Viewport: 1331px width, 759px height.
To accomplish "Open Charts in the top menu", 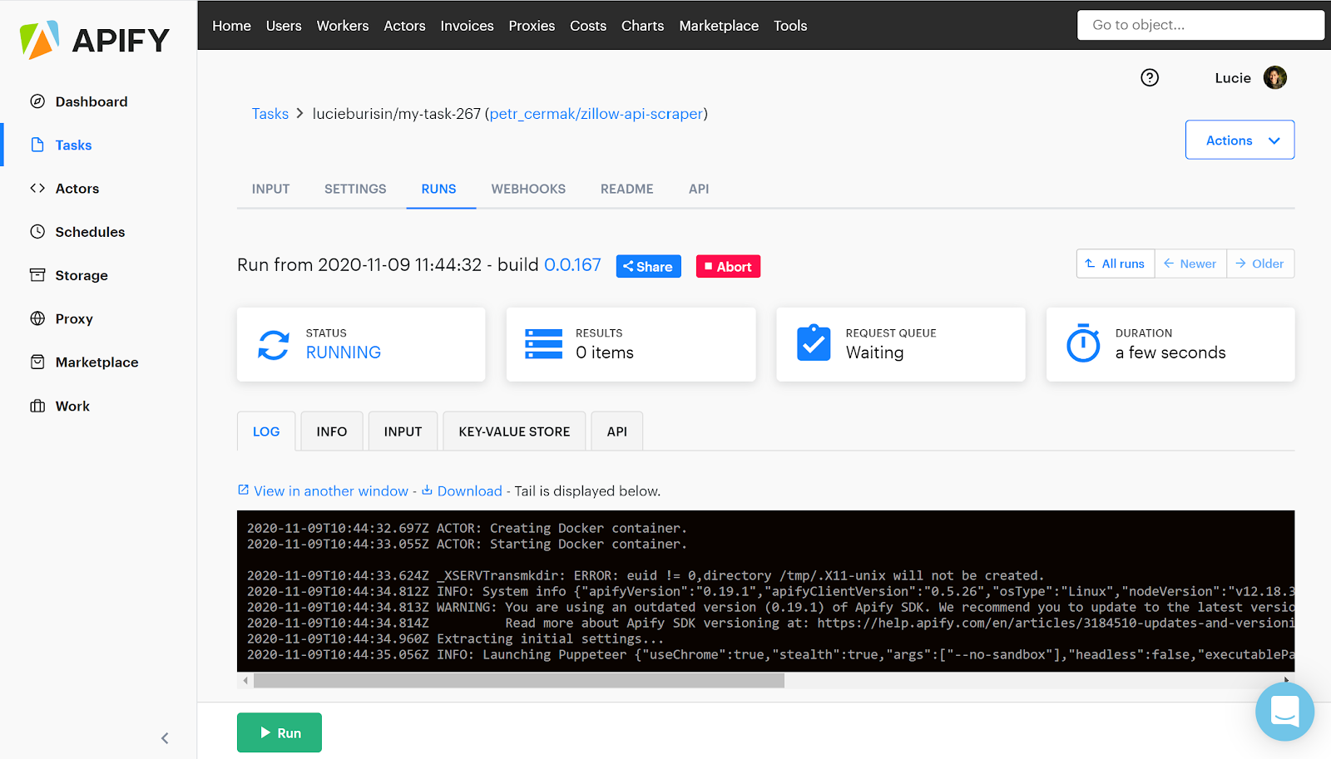I will (643, 26).
